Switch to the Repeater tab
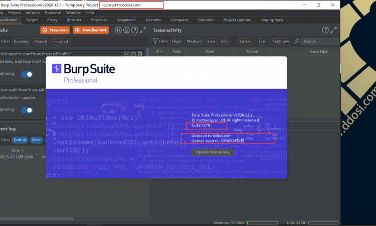The width and height of the screenshot is (376, 226). [x=99, y=20]
